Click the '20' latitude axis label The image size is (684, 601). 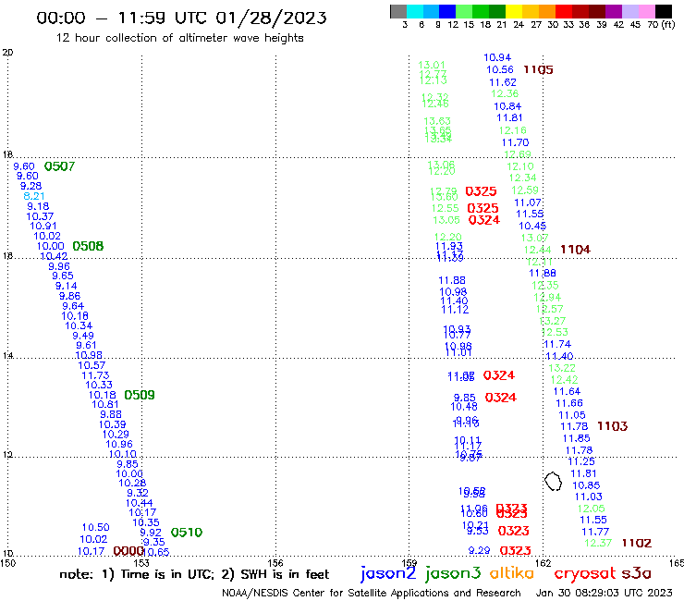coord(7,53)
